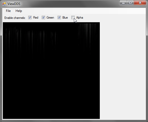Click the displayed DDS texture image

[51, 71]
